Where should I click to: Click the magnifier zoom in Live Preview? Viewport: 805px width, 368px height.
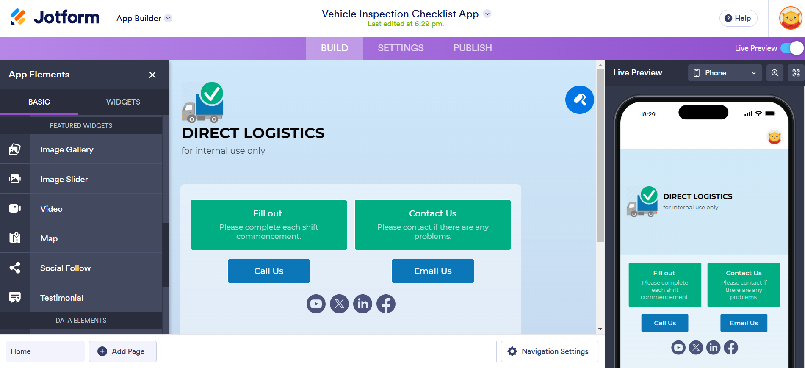point(775,72)
